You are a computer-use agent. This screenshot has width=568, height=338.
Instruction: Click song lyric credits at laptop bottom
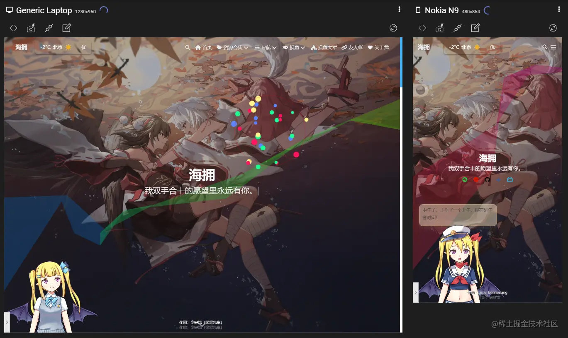201,325
